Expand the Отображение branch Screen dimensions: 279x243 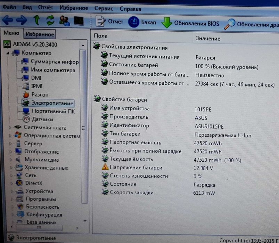click(x=10, y=152)
